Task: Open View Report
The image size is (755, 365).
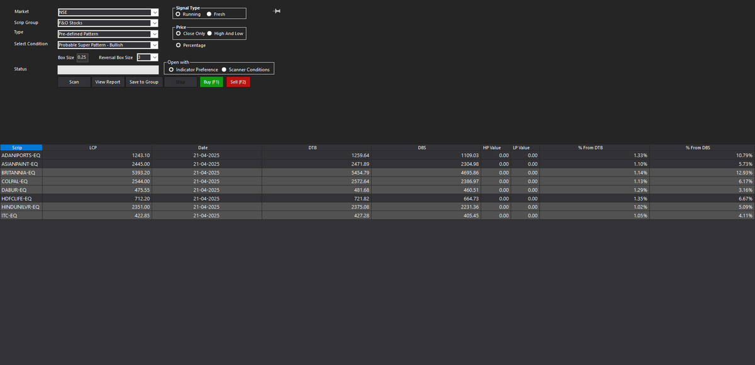Action: pyautogui.click(x=107, y=82)
